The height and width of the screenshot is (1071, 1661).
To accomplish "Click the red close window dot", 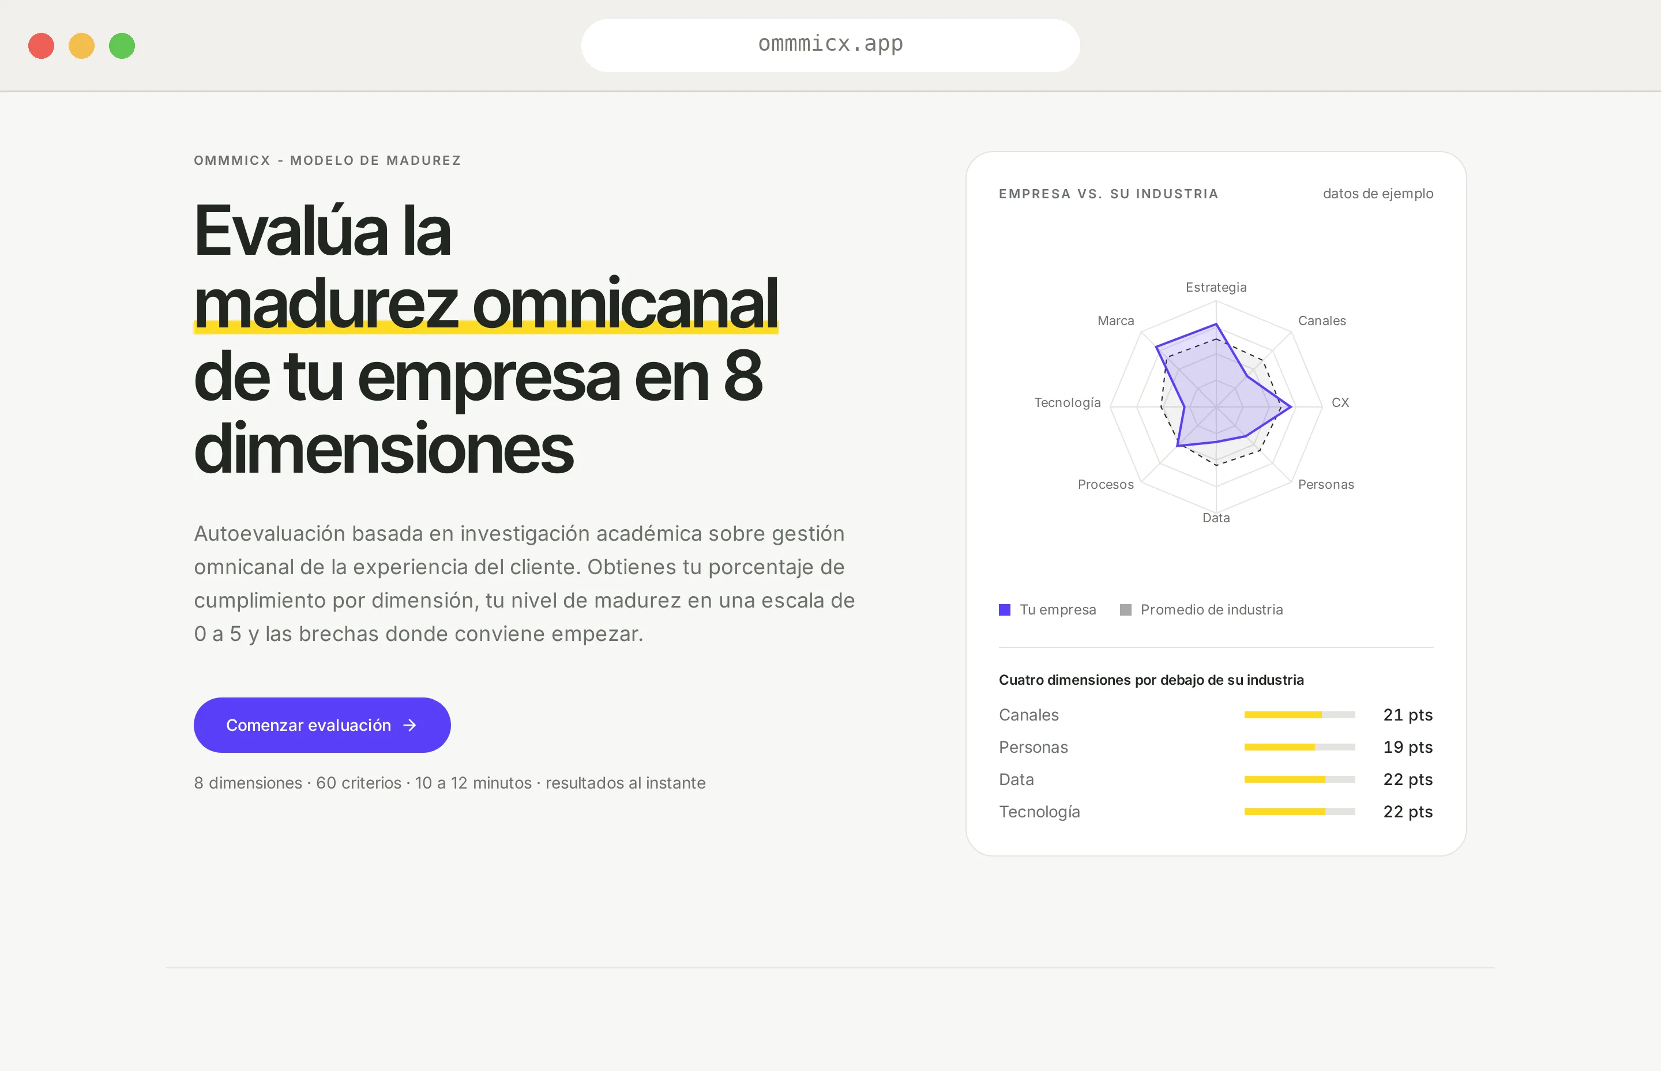I will click(41, 46).
